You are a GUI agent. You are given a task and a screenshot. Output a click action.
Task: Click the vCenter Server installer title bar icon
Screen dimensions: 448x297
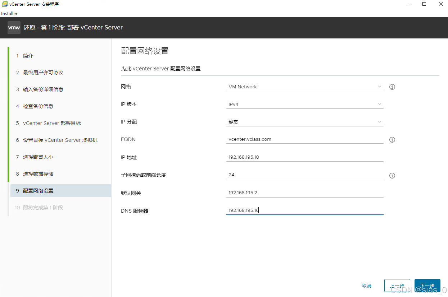(x=5, y=4)
